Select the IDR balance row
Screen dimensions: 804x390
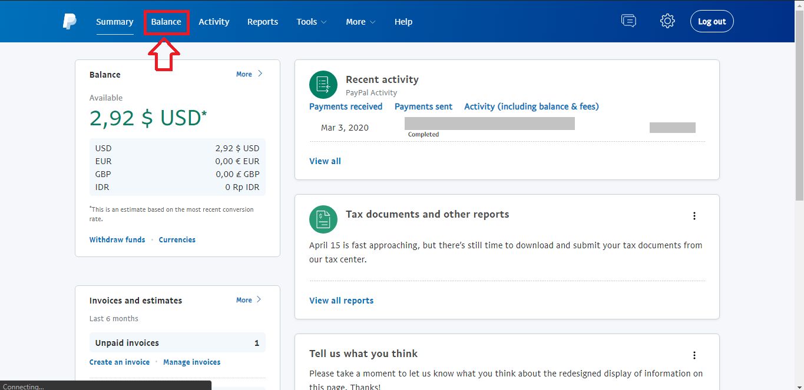point(177,187)
